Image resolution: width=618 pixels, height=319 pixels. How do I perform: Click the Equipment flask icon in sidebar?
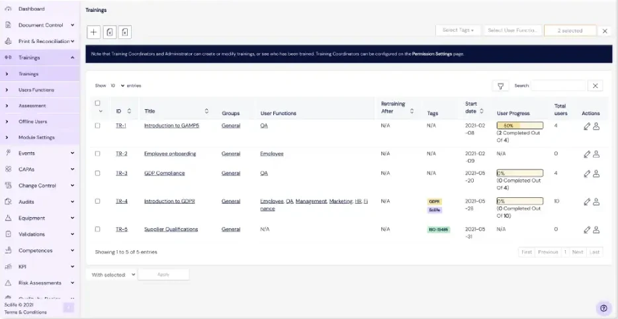pyautogui.click(x=9, y=218)
